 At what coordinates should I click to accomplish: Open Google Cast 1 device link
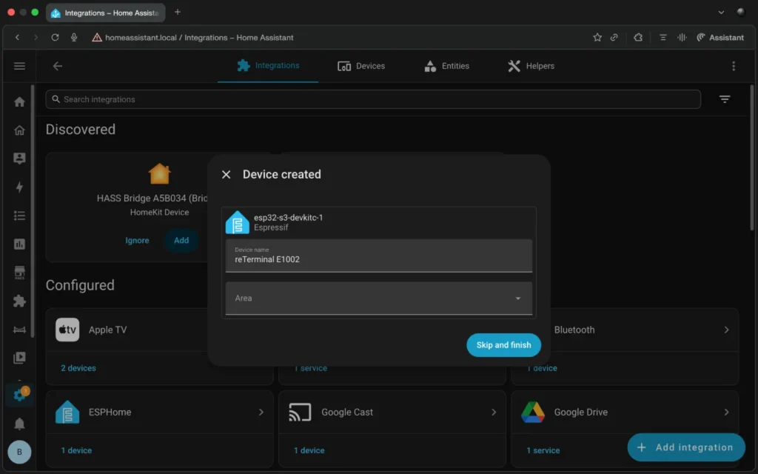pyautogui.click(x=309, y=450)
